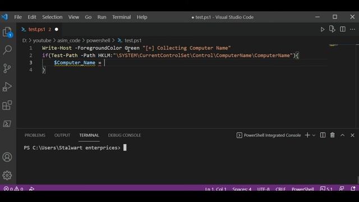This screenshot has width=359, height=202.
Task: Click the live share icon in status bar
Action: coord(31,189)
